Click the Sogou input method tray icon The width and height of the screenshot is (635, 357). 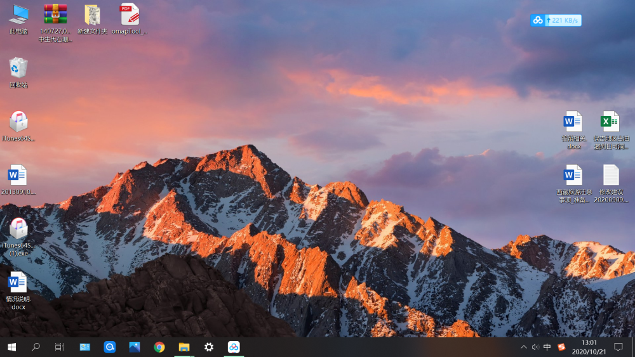click(x=561, y=347)
